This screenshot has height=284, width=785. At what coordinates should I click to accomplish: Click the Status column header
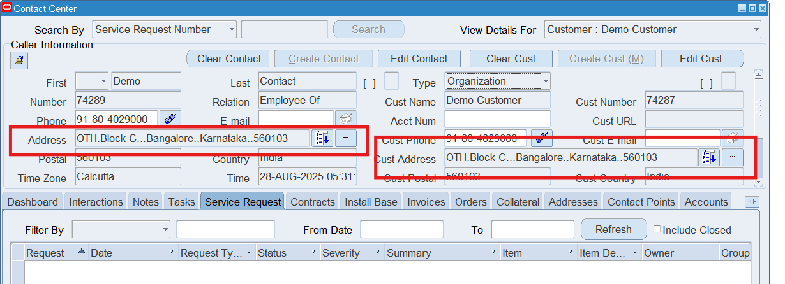[287, 253]
